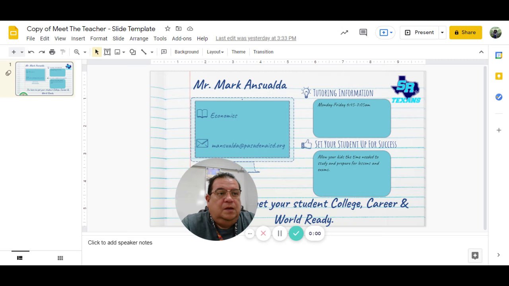Select the Shape tool
This screenshot has height=286, width=509.
[133, 52]
